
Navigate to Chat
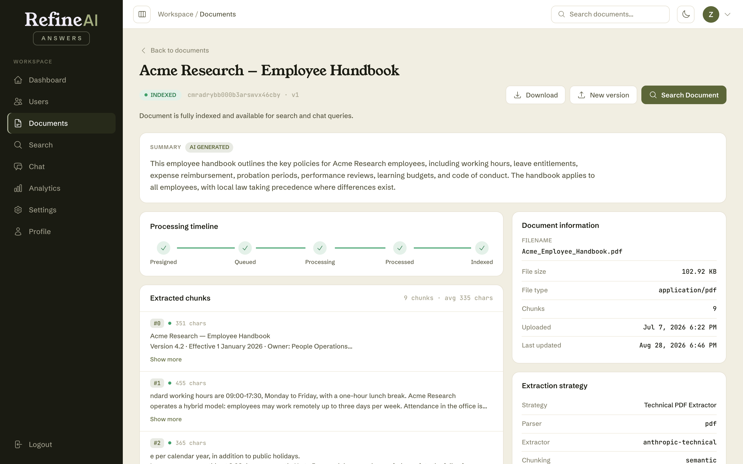pyautogui.click(x=61, y=167)
